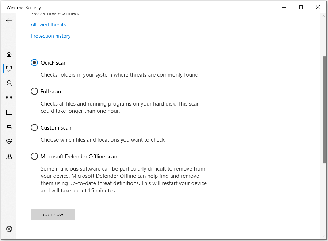The image size is (328, 241).
Task: Open Account protection person icon
Action: click(9, 83)
